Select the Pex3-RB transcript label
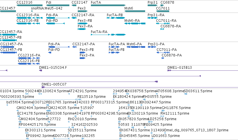This screenshot has height=140, width=238. (x=85, y=20)
